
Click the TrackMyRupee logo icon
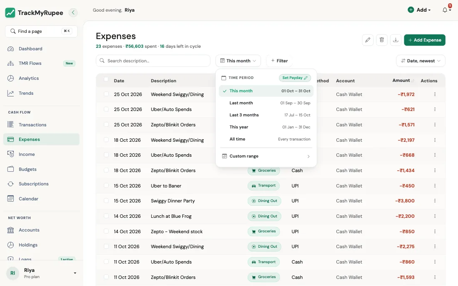(x=10, y=12)
